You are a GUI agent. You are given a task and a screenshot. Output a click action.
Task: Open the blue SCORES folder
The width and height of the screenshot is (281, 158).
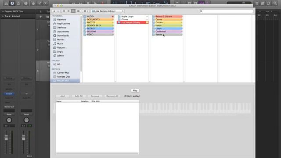98,29
